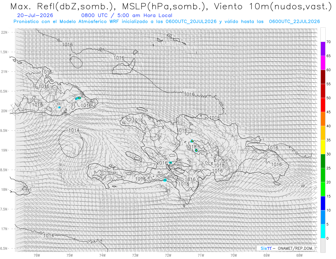Image resolution: width=336 pixels, height=259 pixels.
Task: Click the '35' label on the colorbar
Action: click(328, 140)
